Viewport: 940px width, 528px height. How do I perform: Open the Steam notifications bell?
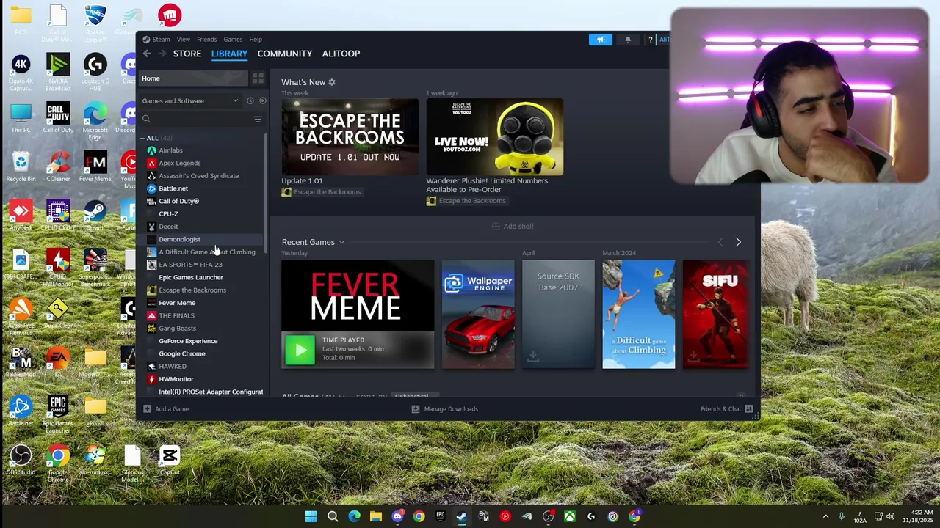[628, 40]
